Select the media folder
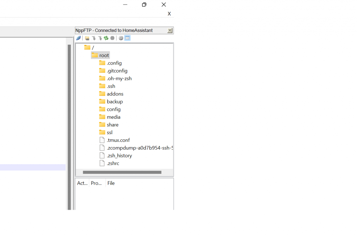The image size is (357, 238). (x=110, y=117)
